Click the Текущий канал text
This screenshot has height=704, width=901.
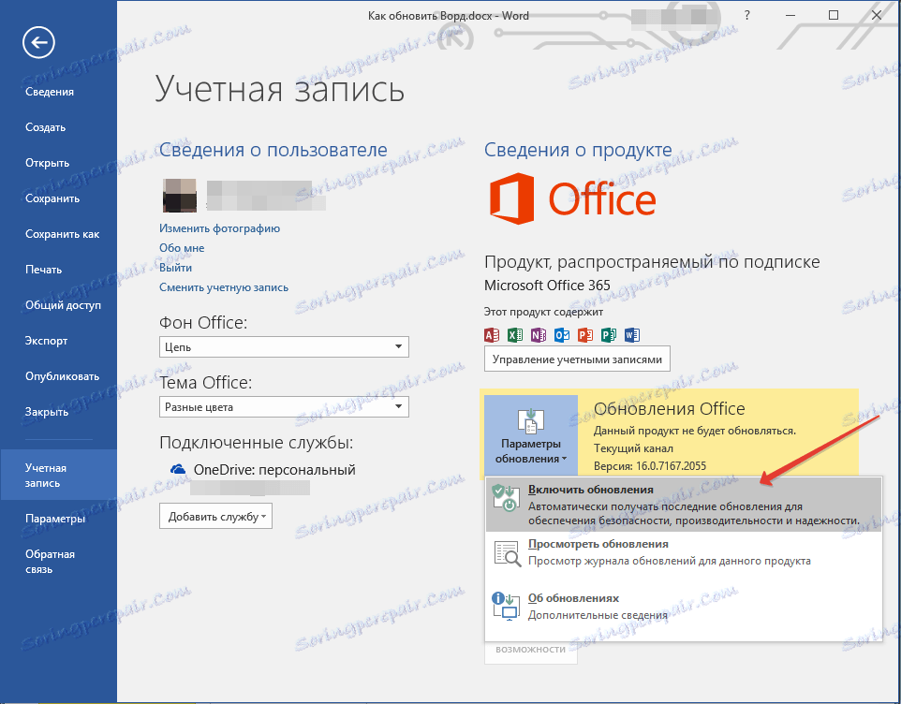pos(633,448)
